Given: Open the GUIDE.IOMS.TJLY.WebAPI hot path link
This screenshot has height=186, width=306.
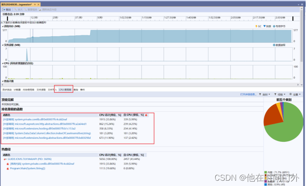Looking at the screenshot, I should (x=30, y=159).
